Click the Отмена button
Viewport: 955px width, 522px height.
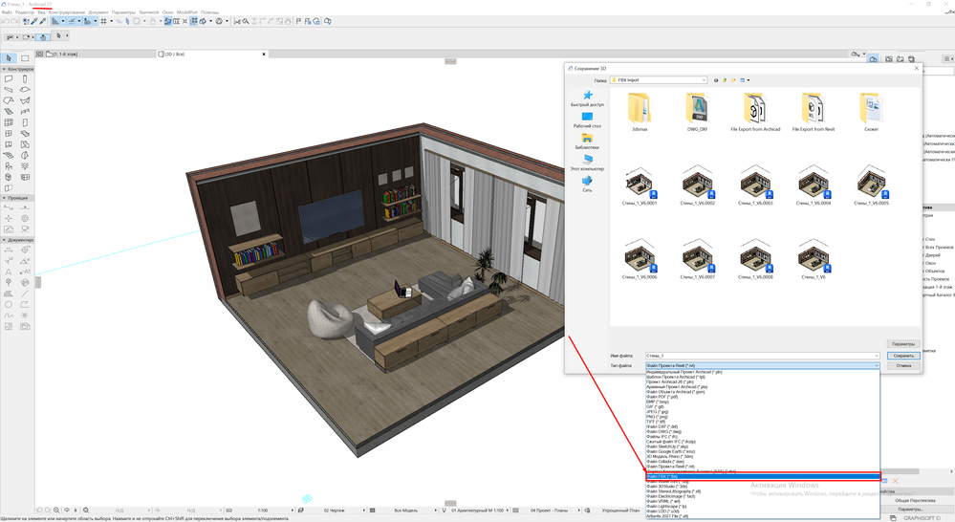coord(902,365)
